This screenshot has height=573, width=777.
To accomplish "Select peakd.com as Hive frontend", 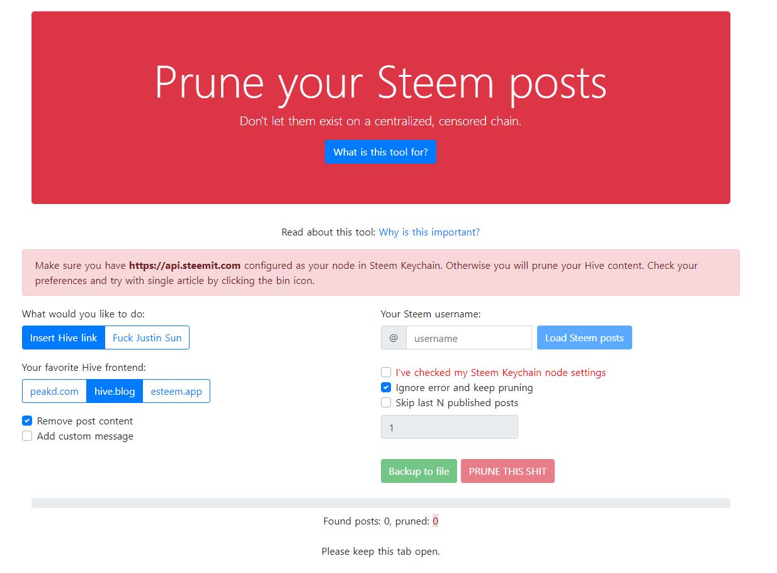I will click(x=54, y=391).
